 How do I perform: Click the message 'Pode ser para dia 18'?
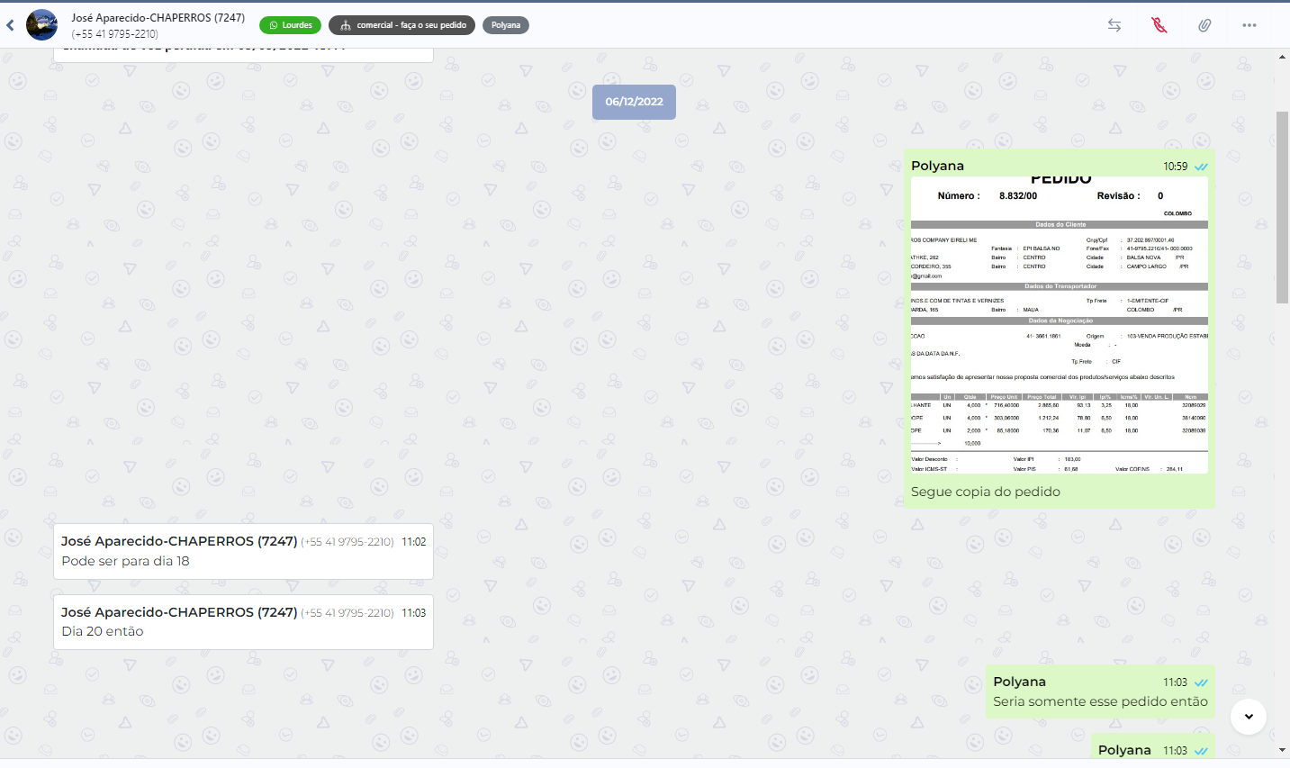click(x=126, y=561)
